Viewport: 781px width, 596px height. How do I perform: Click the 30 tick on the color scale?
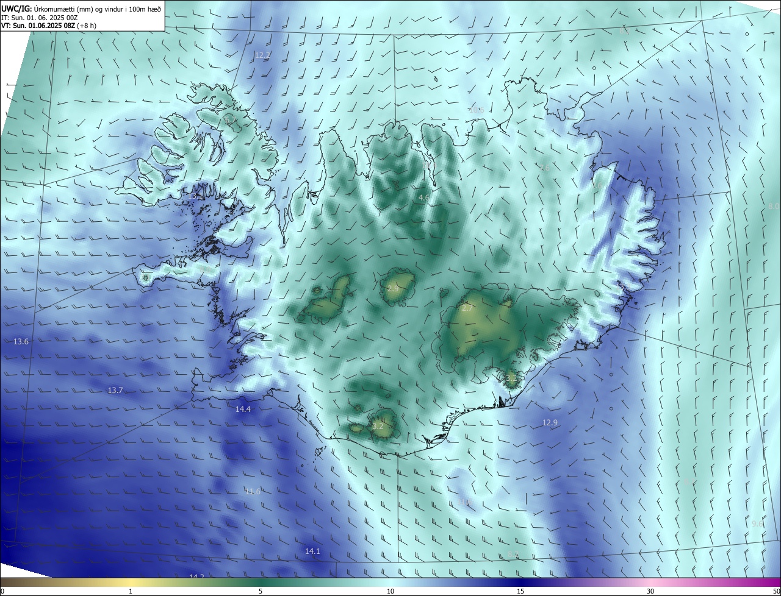pos(650,592)
